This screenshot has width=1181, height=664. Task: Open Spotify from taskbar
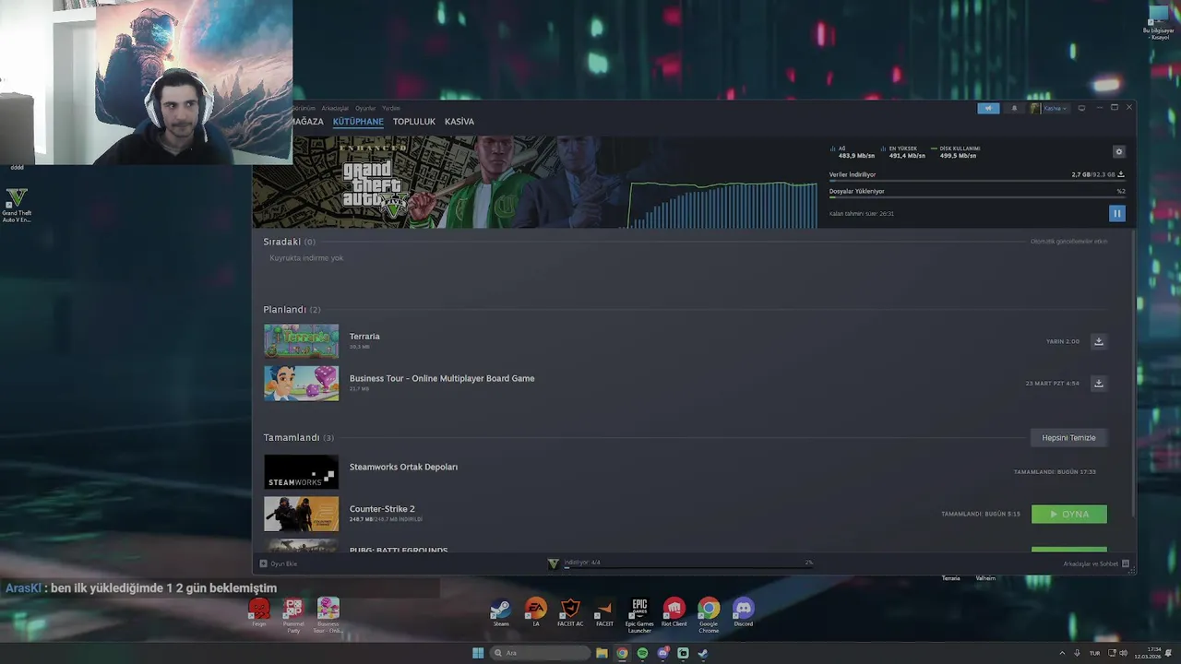(x=642, y=653)
